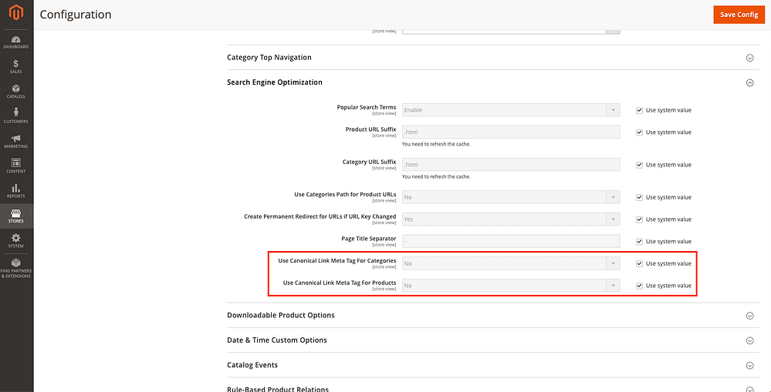Toggle Use system value for Canonical Categories

pos(639,263)
